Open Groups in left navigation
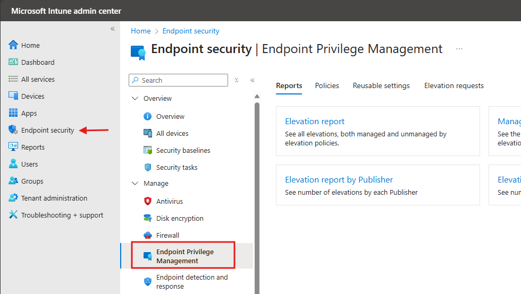The height and width of the screenshot is (294, 521). coord(32,181)
